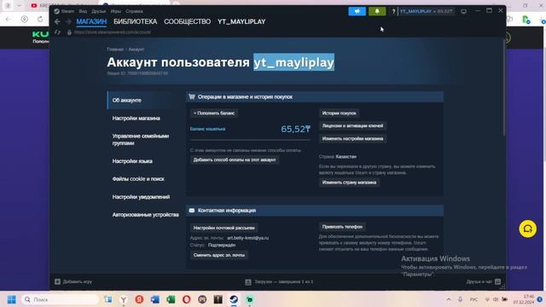
Task: Click the page vertical scrollbar
Action: [x=504, y=87]
